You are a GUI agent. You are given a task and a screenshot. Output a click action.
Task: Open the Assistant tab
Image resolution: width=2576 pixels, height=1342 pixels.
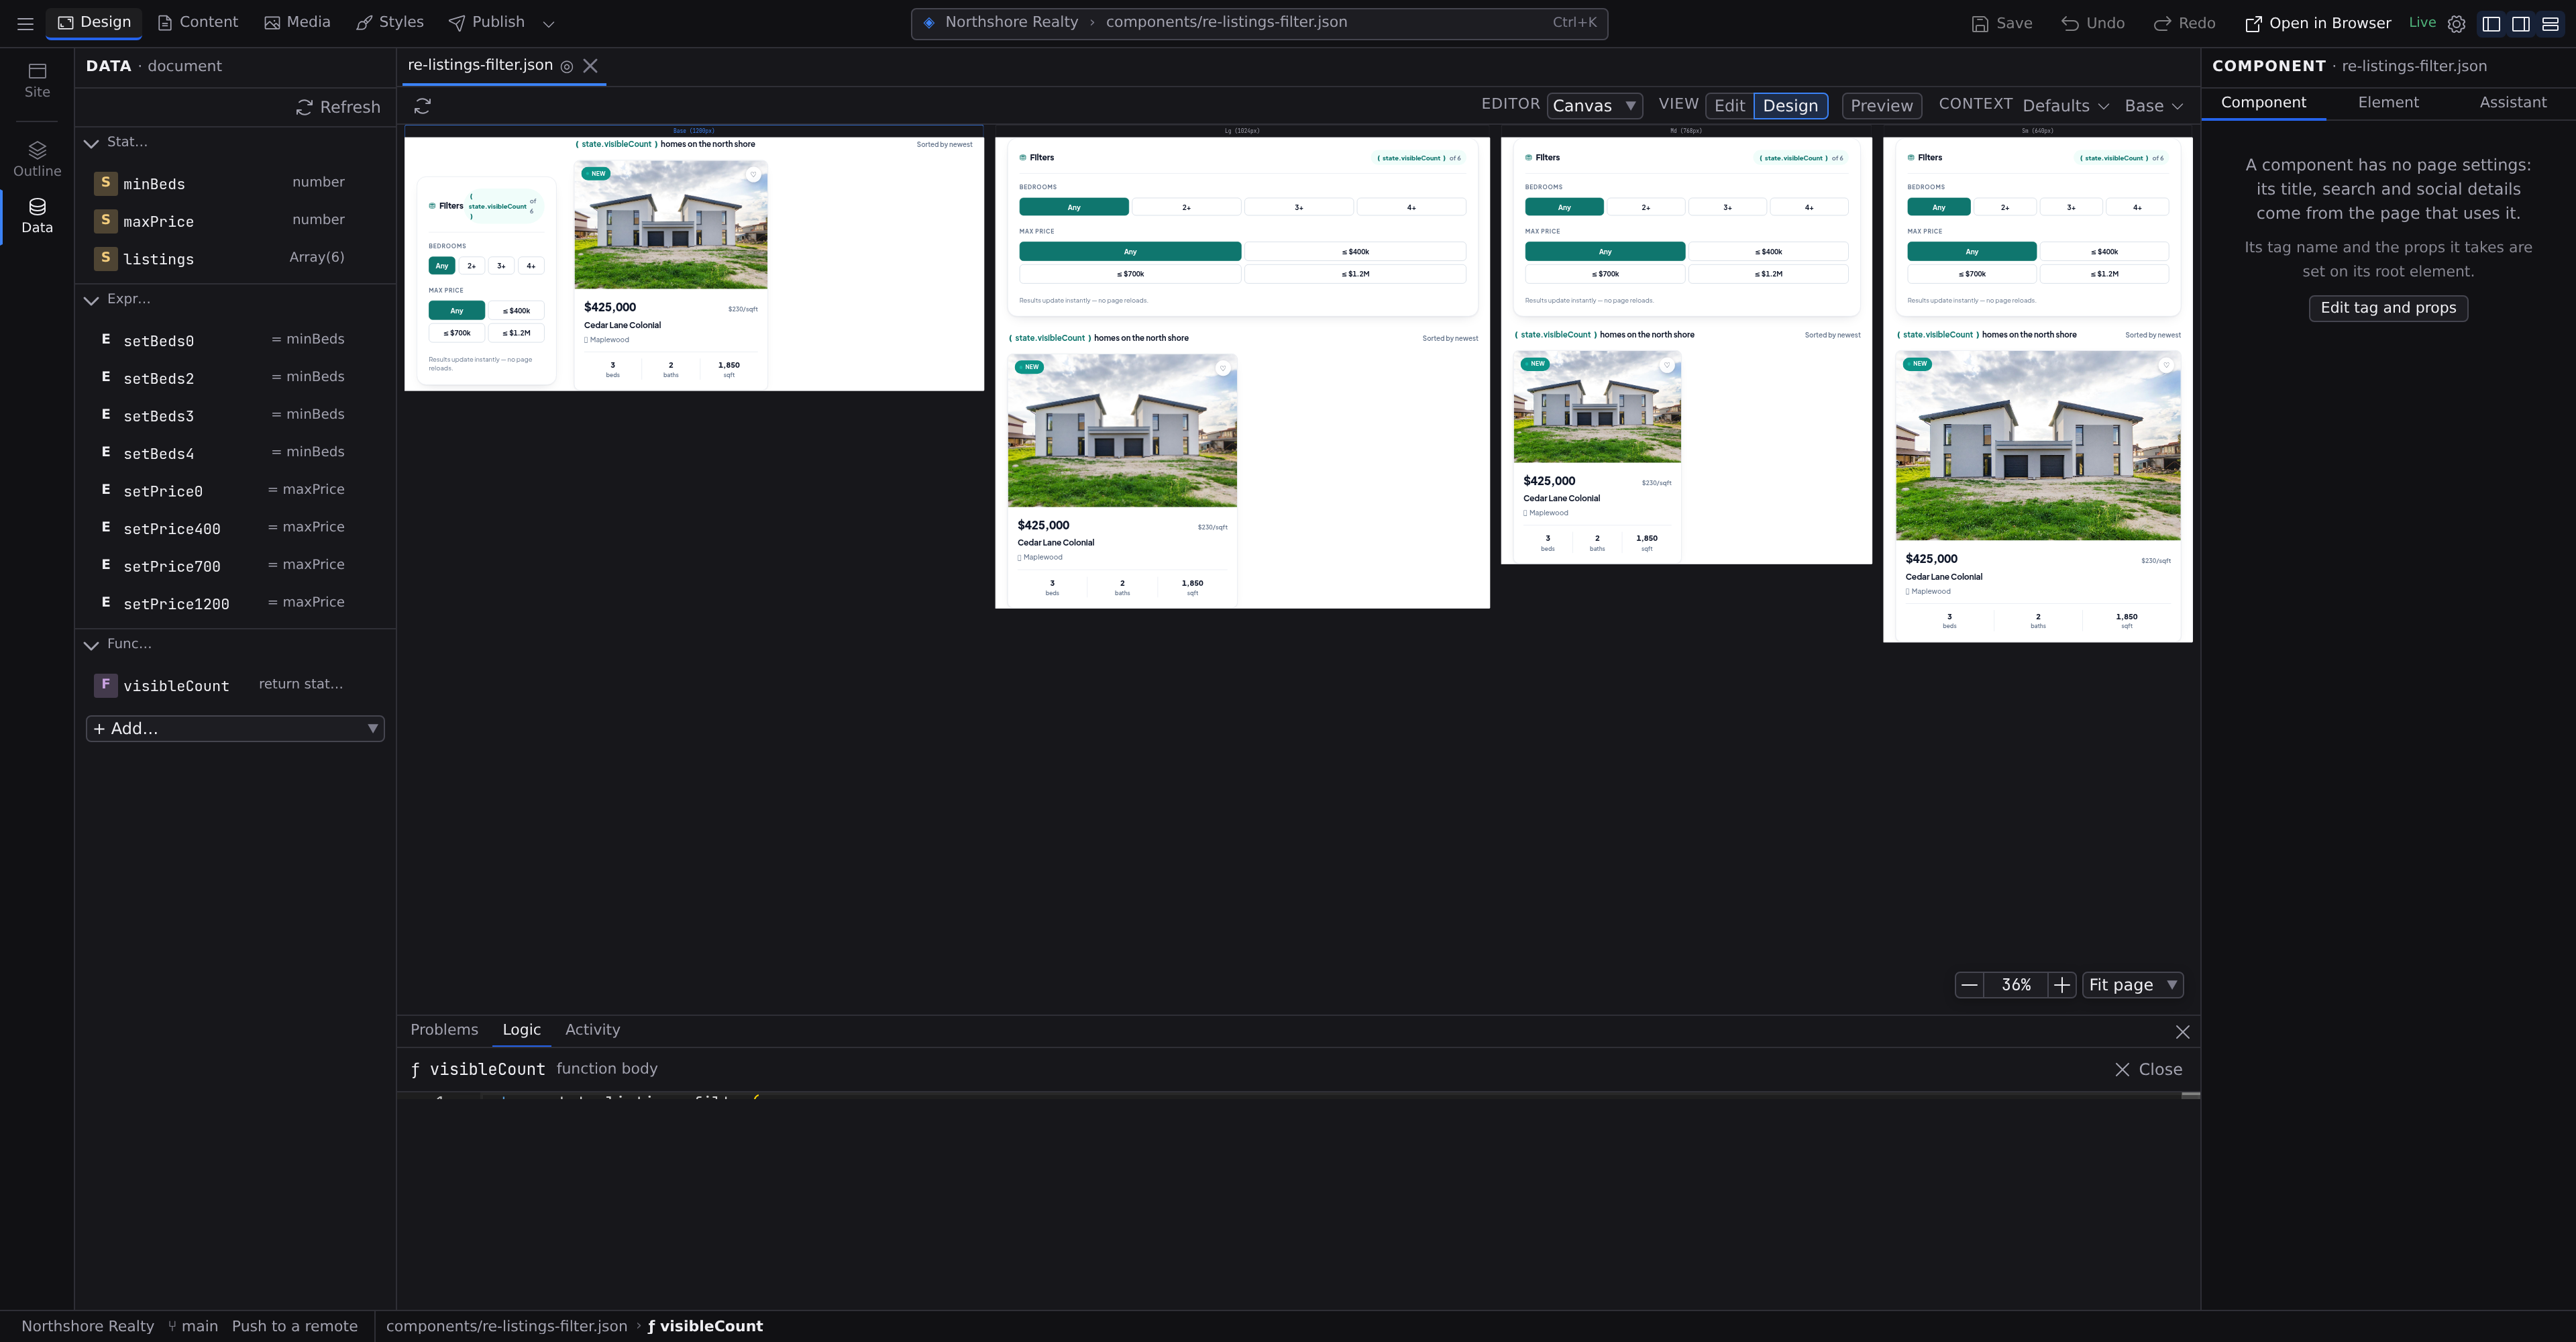point(2512,102)
